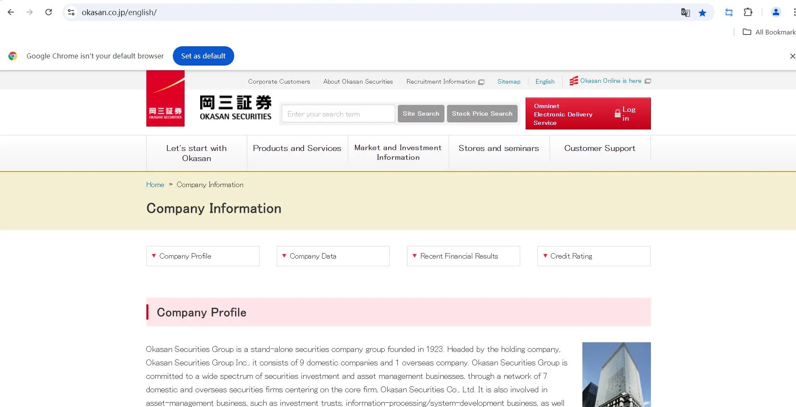
Task: Open the Recruitment Information link
Action: click(445, 82)
